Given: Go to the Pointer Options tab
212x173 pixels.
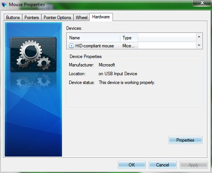Looking at the screenshot, I should (57, 18).
